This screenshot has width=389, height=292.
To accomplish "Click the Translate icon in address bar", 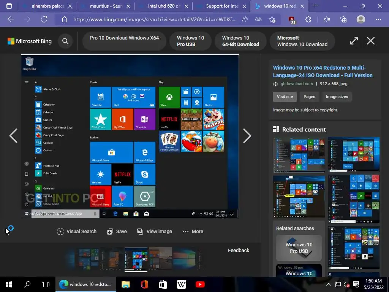I will click(x=258, y=19).
